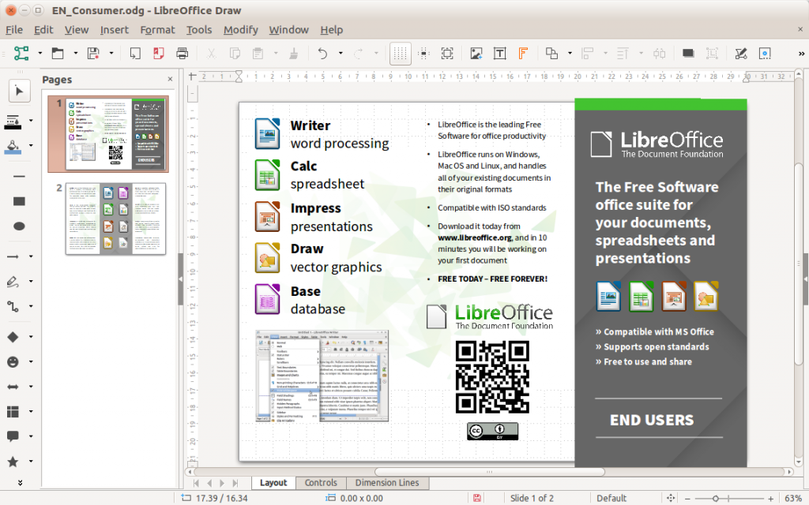Open the Modify menu
Image resolution: width=809 pixels, height=505 pixels.
coord(241,30)
